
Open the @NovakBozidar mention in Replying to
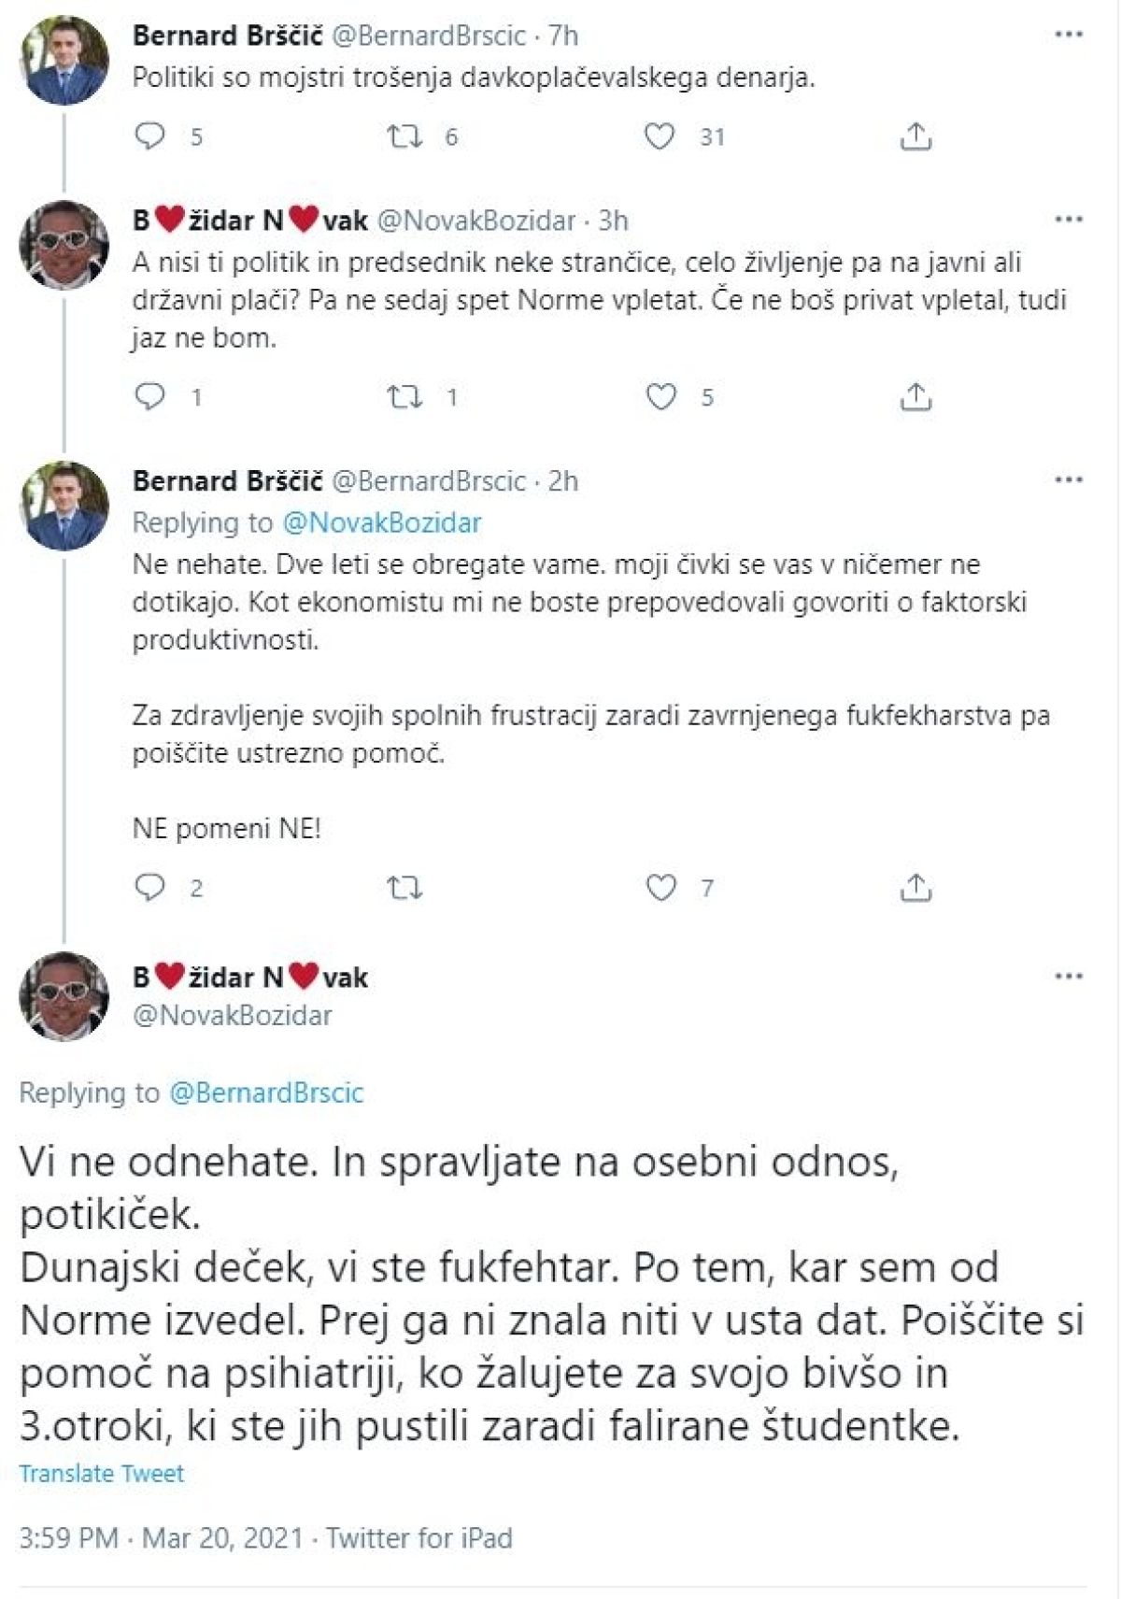click(381, 522)
